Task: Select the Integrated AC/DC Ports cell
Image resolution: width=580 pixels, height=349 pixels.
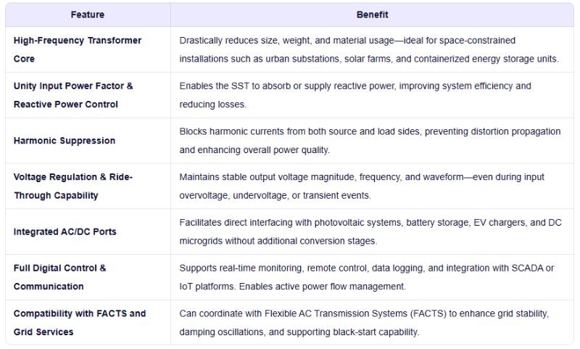Action: click(x=65, y=231)
